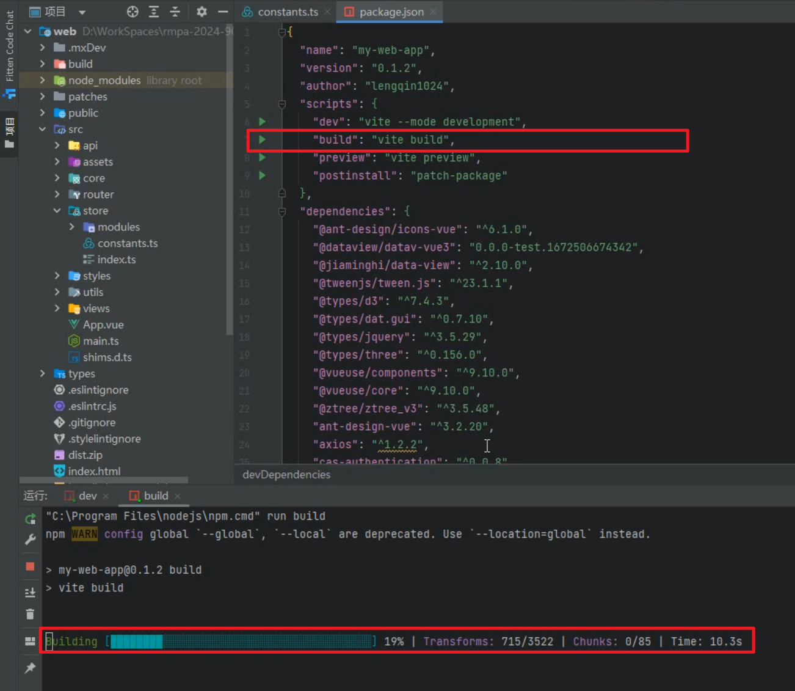Fold the root JSON object at line 1

282,32
